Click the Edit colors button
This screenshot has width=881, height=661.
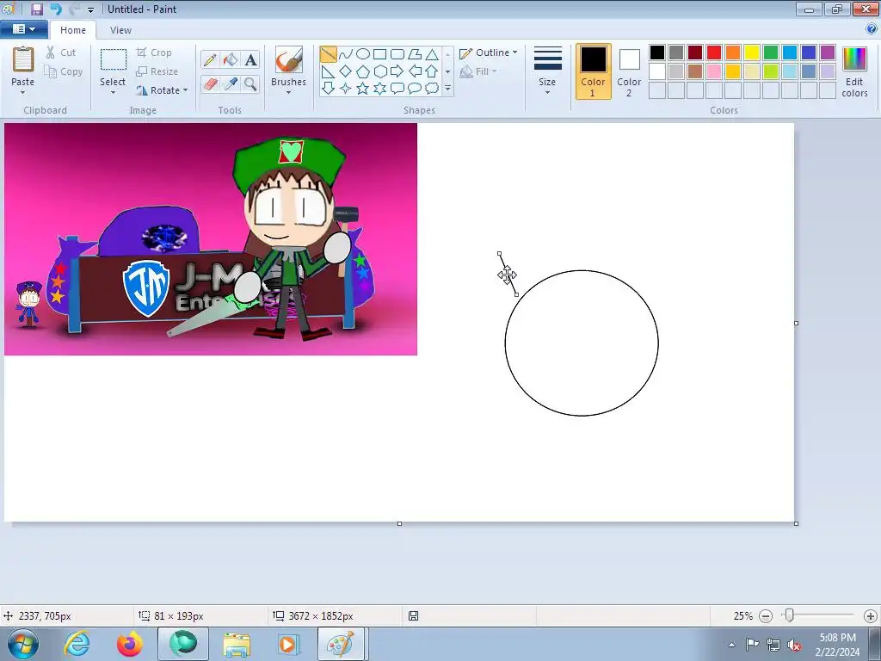pyautogui.click(x=854, y=71)
